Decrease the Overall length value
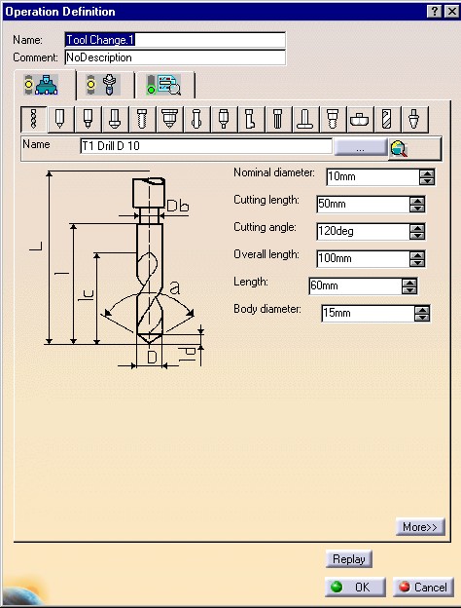Viewport: 461px width, 608px height. 417,262
